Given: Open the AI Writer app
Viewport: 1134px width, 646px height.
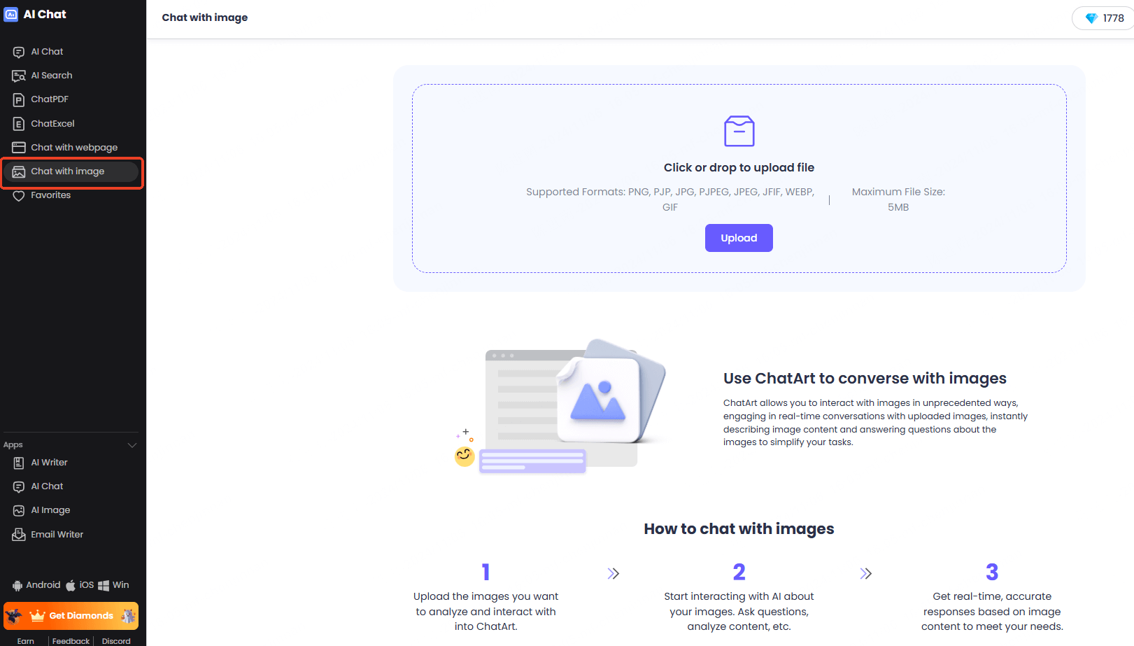Looking at the screenshot, I should pyautogui.click(x=49, y=463).
